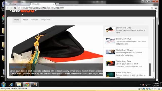Viewport: 162px width, 91px height.
Task: Open a new tab in Chrome
Action: (x=57, y=4)
